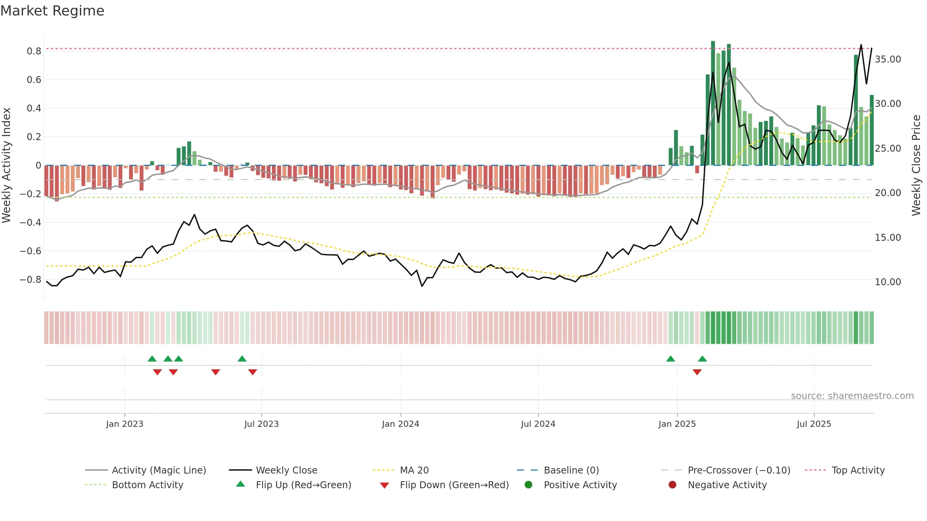Click the Pre-Crossover (−0.10) legend entry
The image size is (927, 521).
[725, 470]
